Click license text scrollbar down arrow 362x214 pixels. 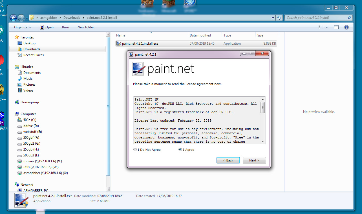coord(263,141)
